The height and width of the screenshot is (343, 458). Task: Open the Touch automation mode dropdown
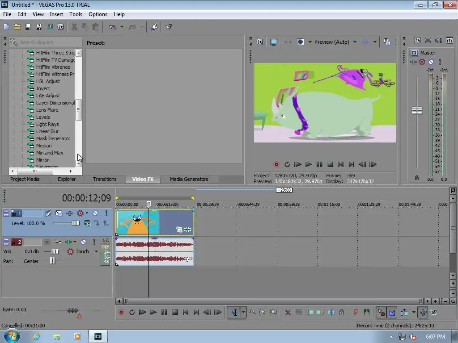[x=96, y=251]
